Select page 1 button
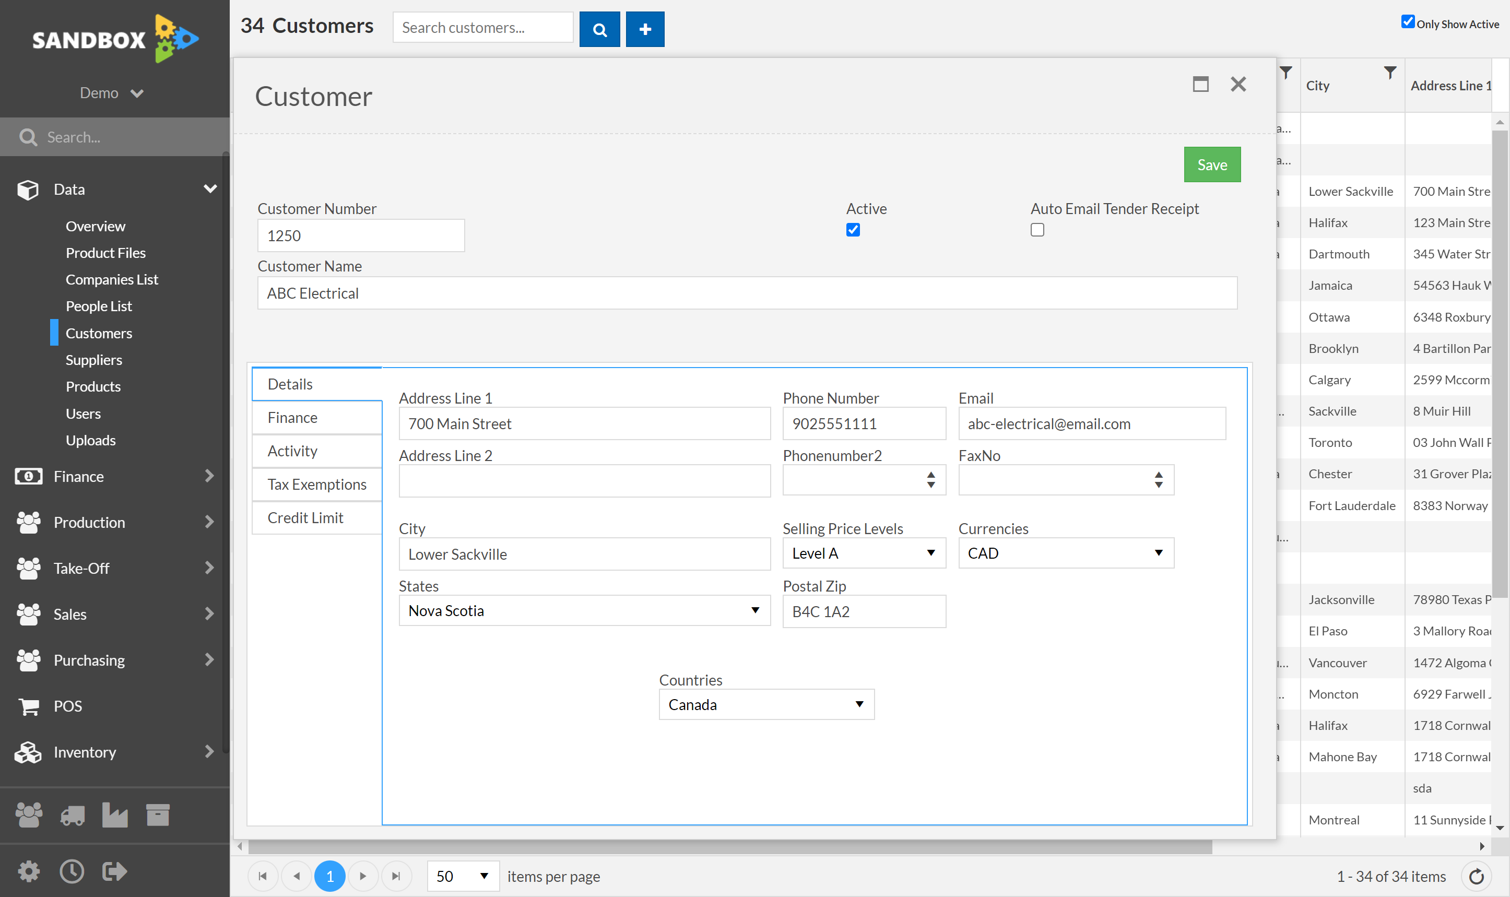1510x897 pixels. 329,876
